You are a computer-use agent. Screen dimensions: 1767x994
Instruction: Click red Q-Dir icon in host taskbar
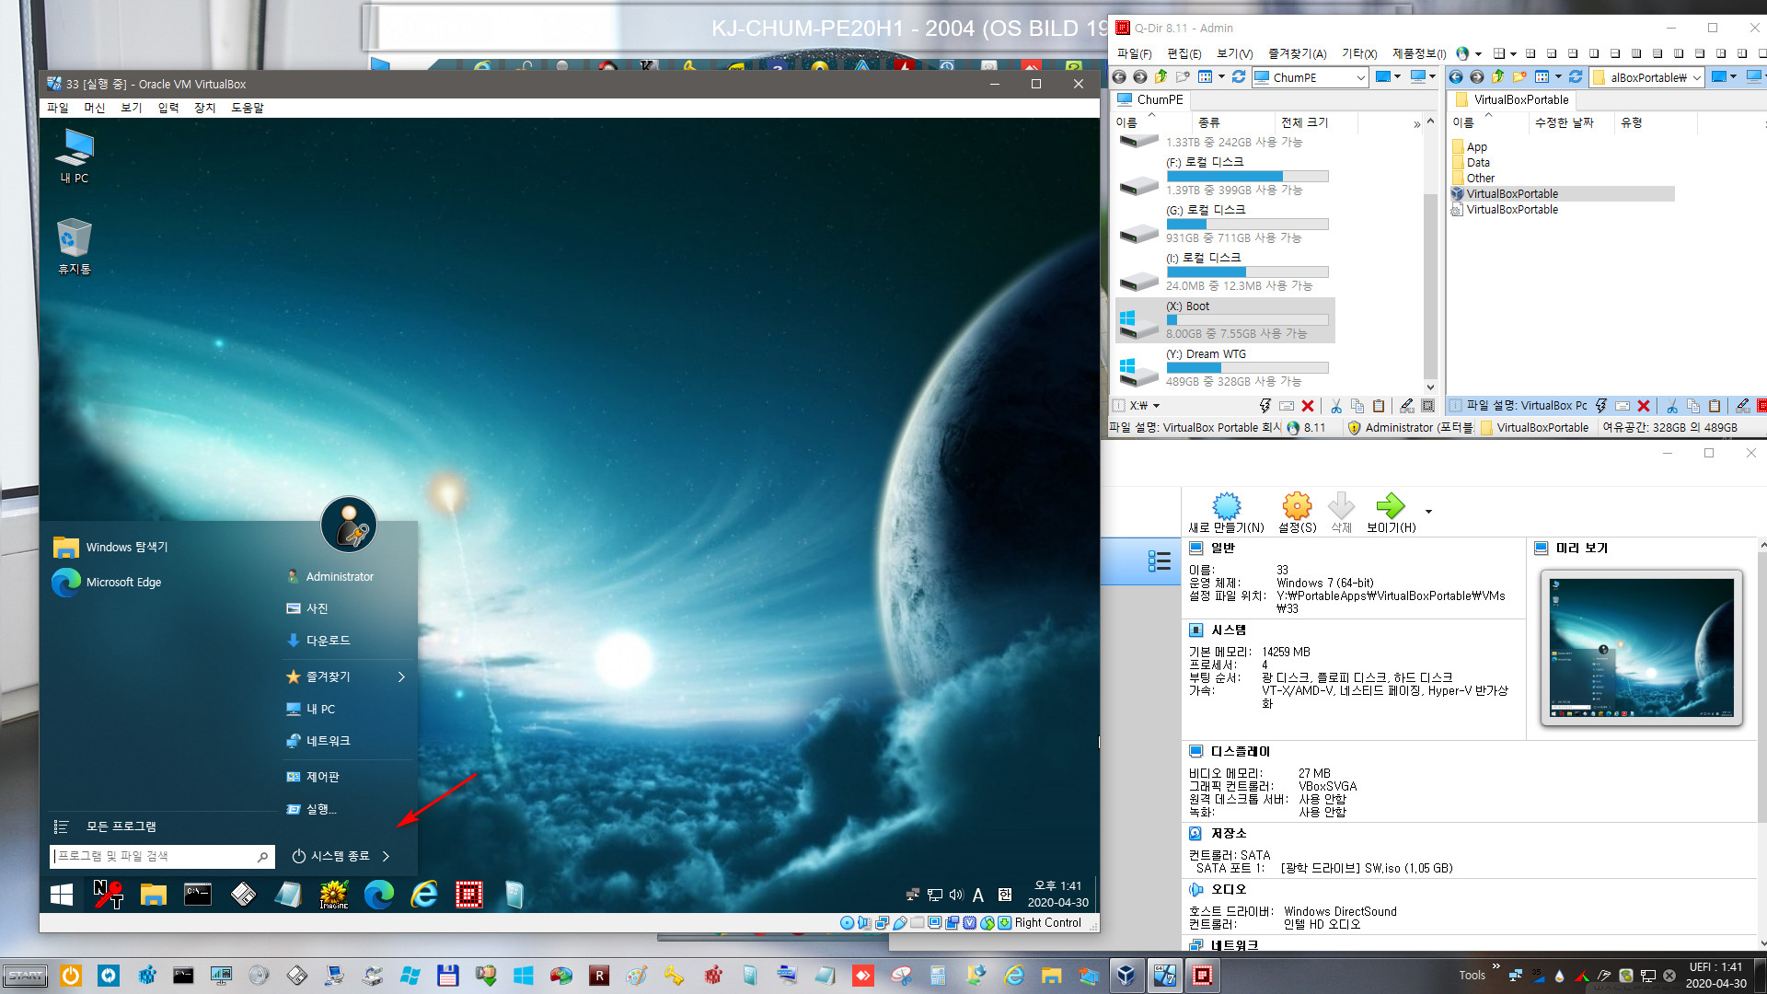pos(1202,976)
